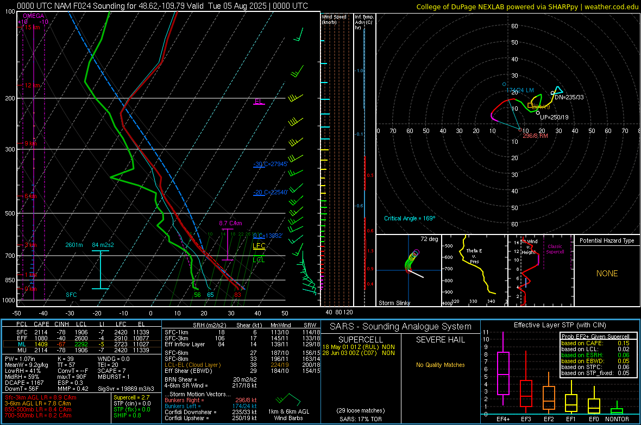The width and height of the screenshot is (641, 425).
Task: Click the Eff Shear (EBWD) row
Action: (241, 371)
